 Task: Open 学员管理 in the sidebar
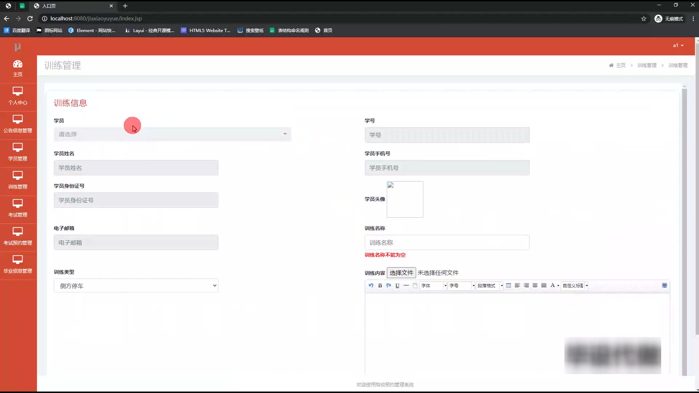(x=18, y=152)
